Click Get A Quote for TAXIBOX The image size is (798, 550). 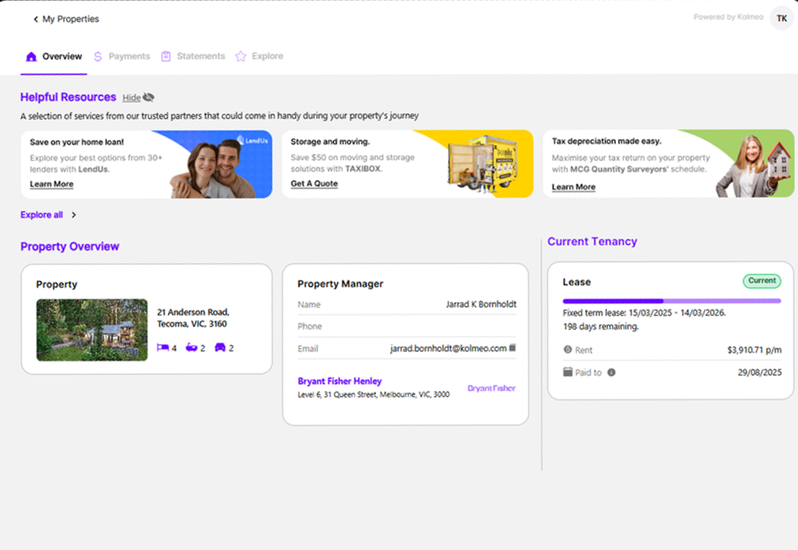point(314,184)
